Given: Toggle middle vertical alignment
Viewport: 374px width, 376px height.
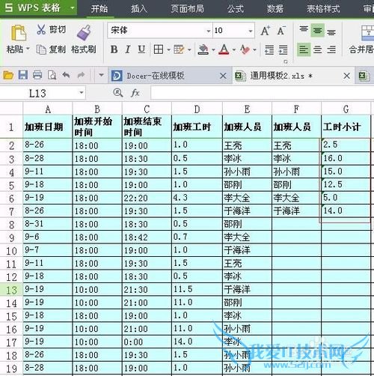Looking at the screenshot, I should click(x=317, y=30).
